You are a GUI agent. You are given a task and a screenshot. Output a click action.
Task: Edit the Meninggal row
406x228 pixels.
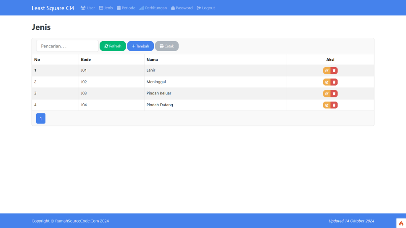(327, 82)
